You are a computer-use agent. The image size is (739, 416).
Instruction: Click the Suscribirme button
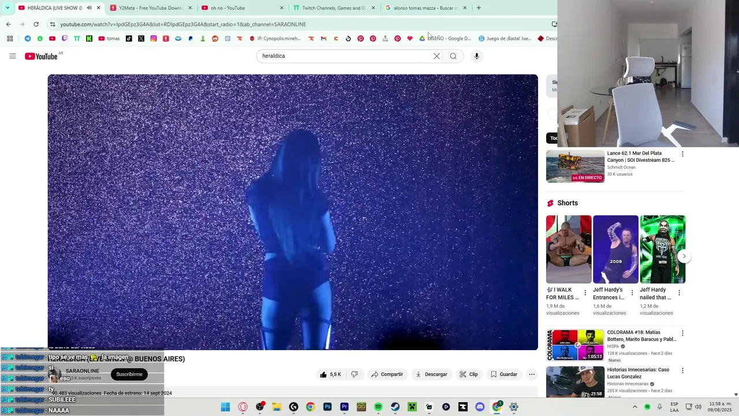(129, 374)
